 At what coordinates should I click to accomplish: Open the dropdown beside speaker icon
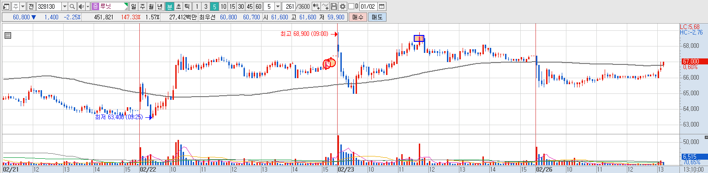tap(88, 6)
